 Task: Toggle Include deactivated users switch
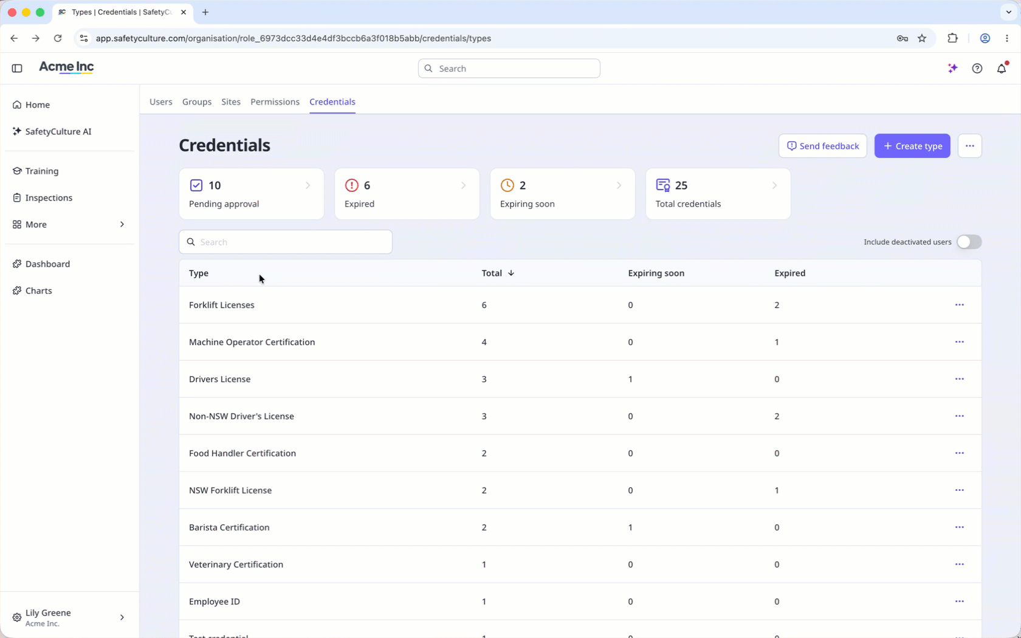969,242
